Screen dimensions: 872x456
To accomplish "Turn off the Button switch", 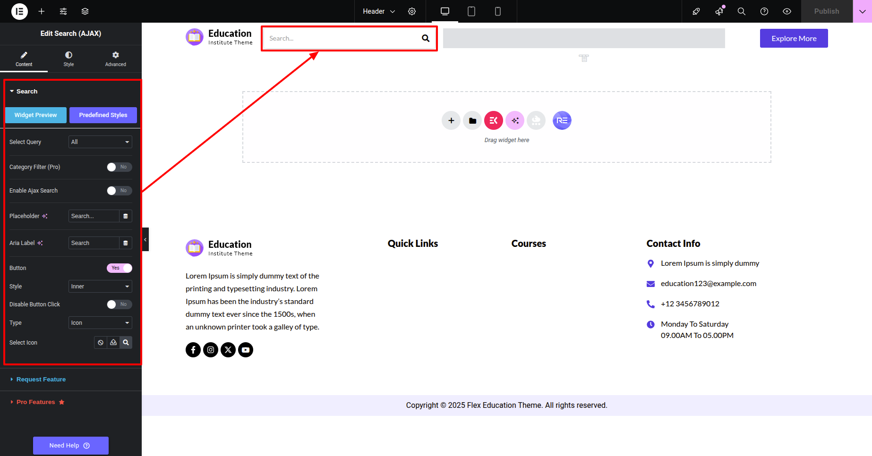I will click(x=119, y=268).
